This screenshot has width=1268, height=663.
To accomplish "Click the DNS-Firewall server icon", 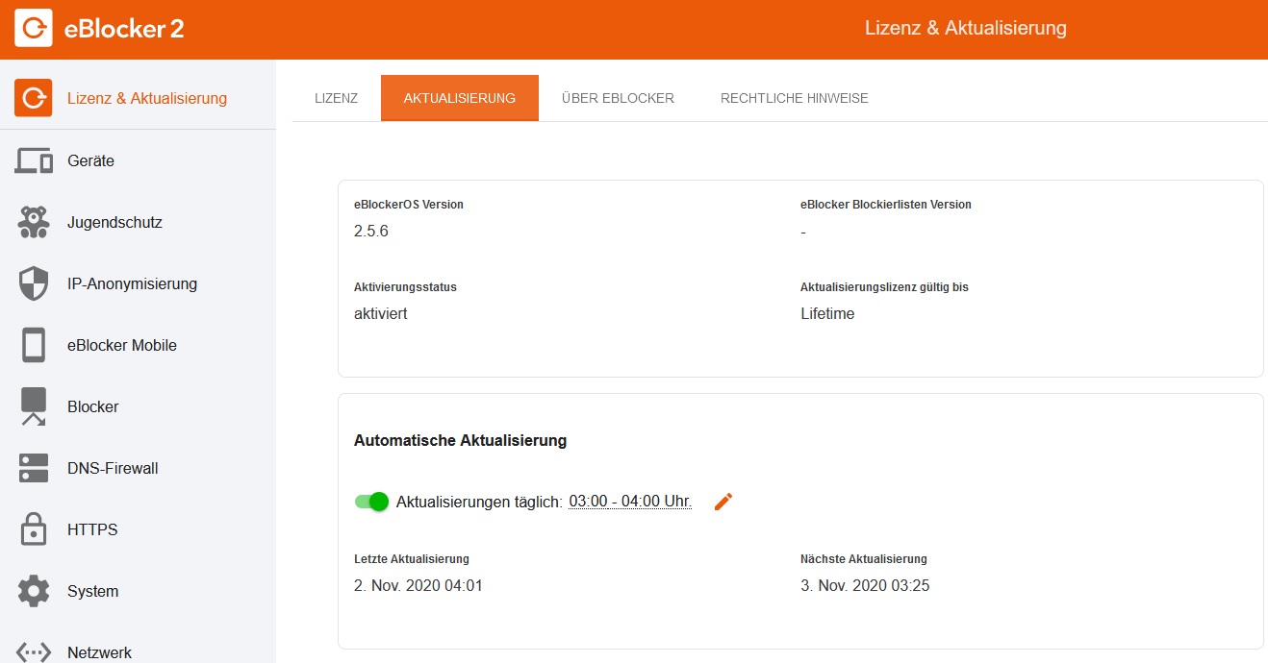I will [34, 468].
